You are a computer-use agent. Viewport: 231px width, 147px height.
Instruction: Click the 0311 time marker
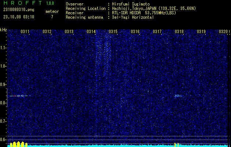click(x=25, y=32)
